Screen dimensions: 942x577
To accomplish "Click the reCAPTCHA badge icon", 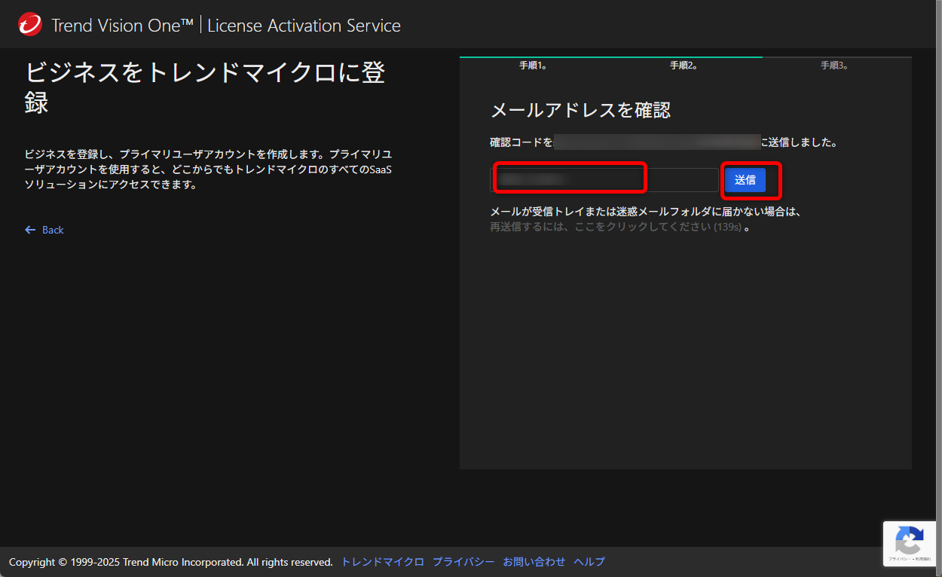I will point(910,537).
